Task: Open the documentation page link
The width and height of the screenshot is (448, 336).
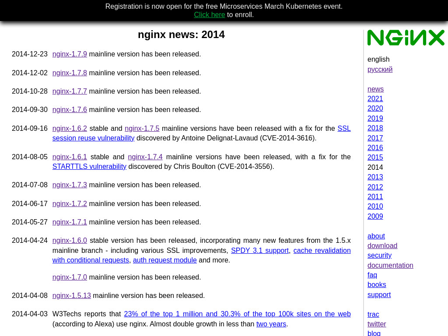Action: (390, 266)
